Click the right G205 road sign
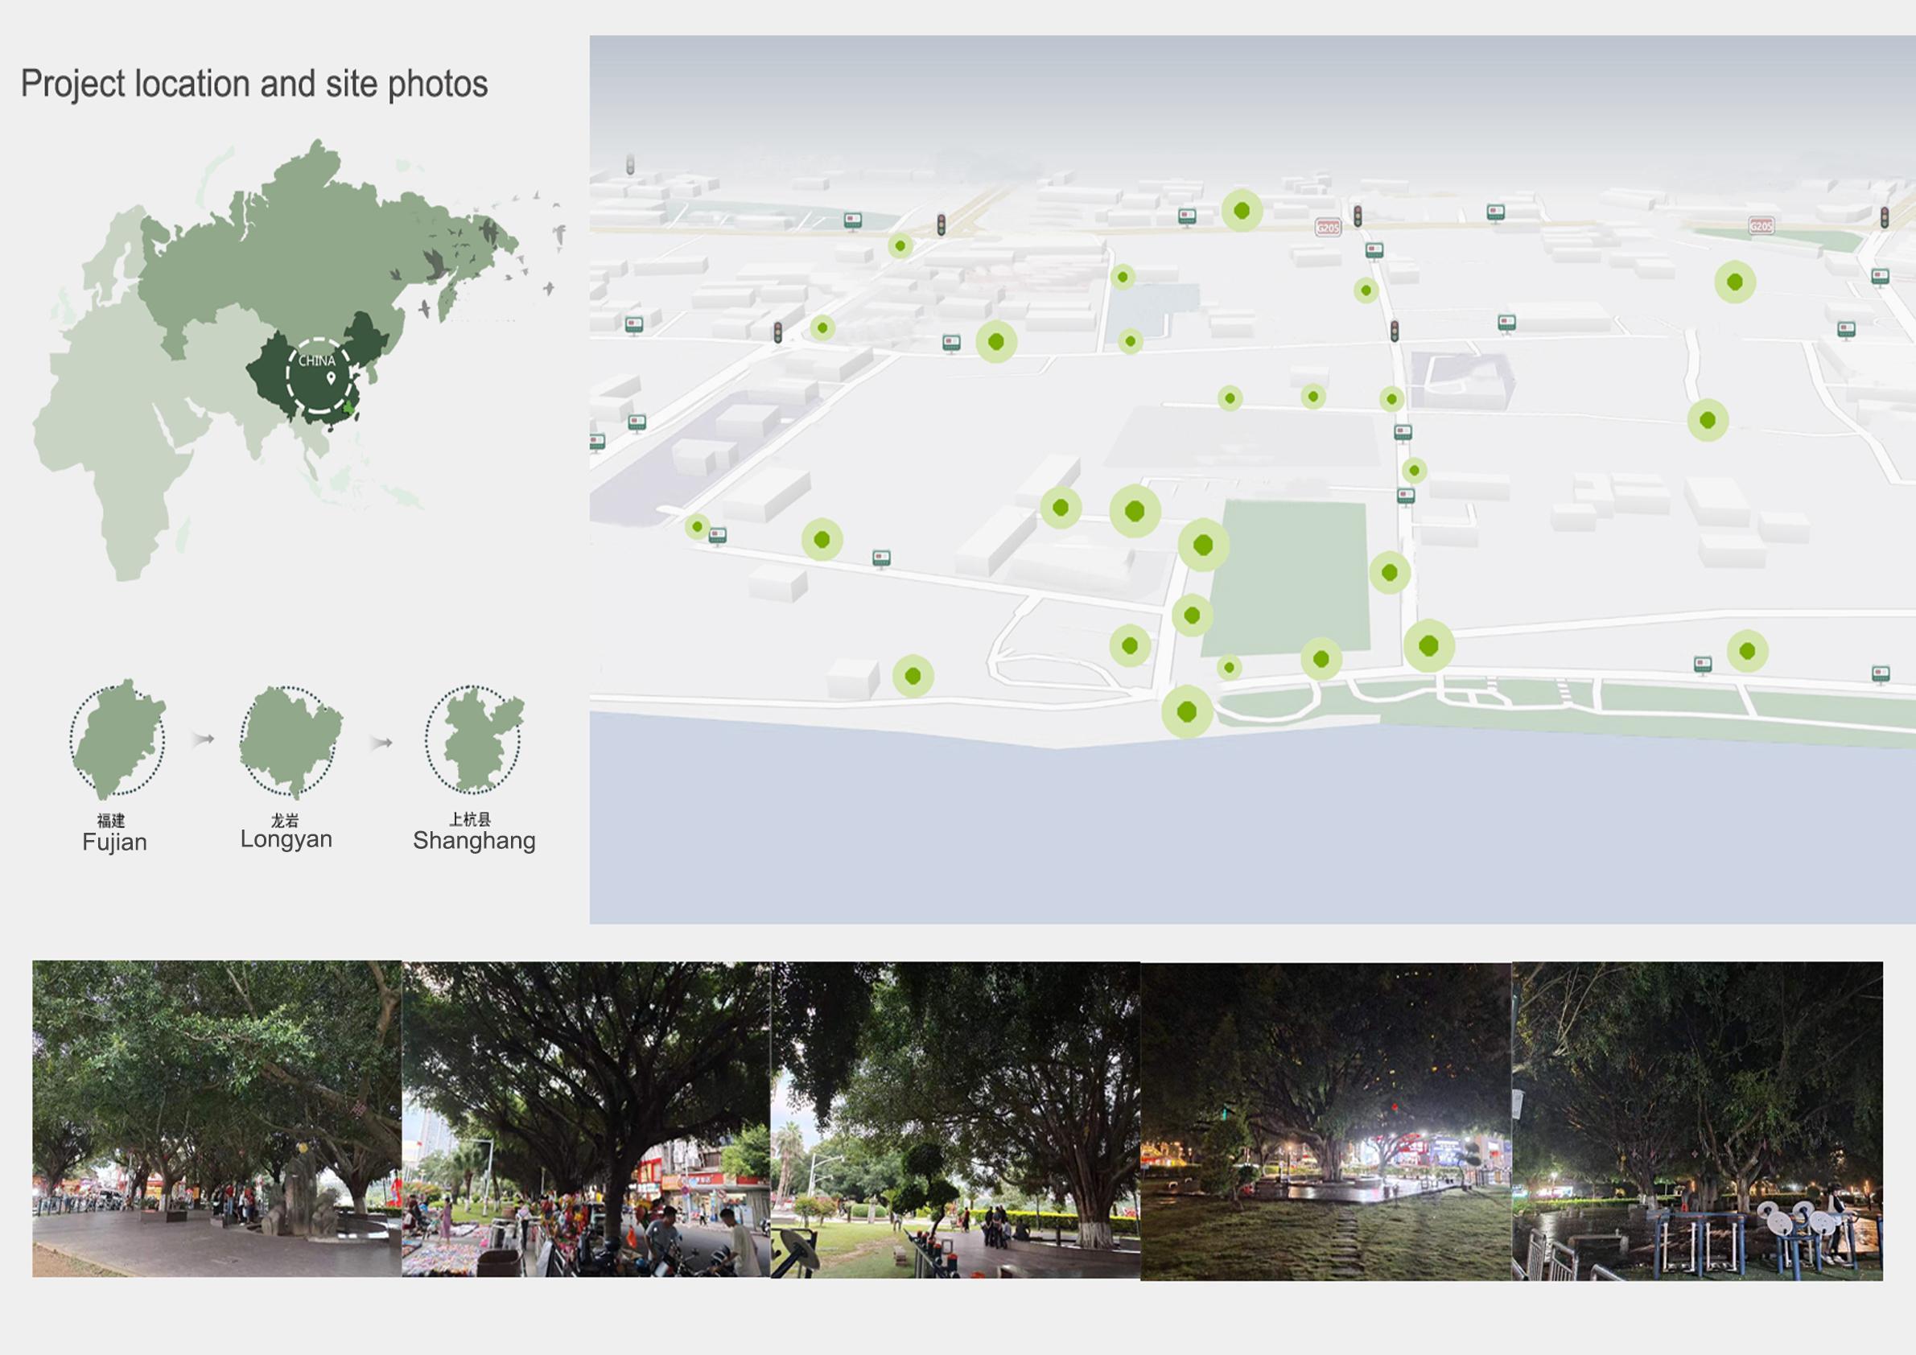The height and width of the screenshot is (1355, 1916). (1761, 226)
